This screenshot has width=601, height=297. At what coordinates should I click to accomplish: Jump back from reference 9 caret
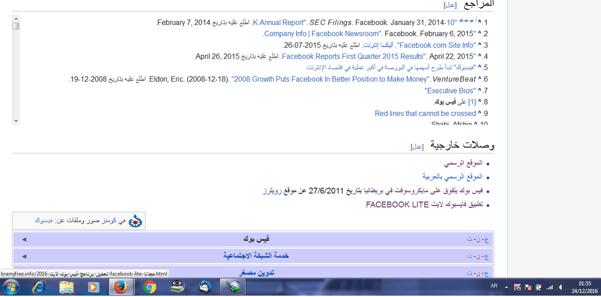(479, 113)
